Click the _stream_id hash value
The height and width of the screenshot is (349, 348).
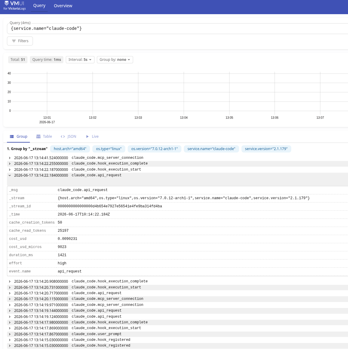(110, 206)
